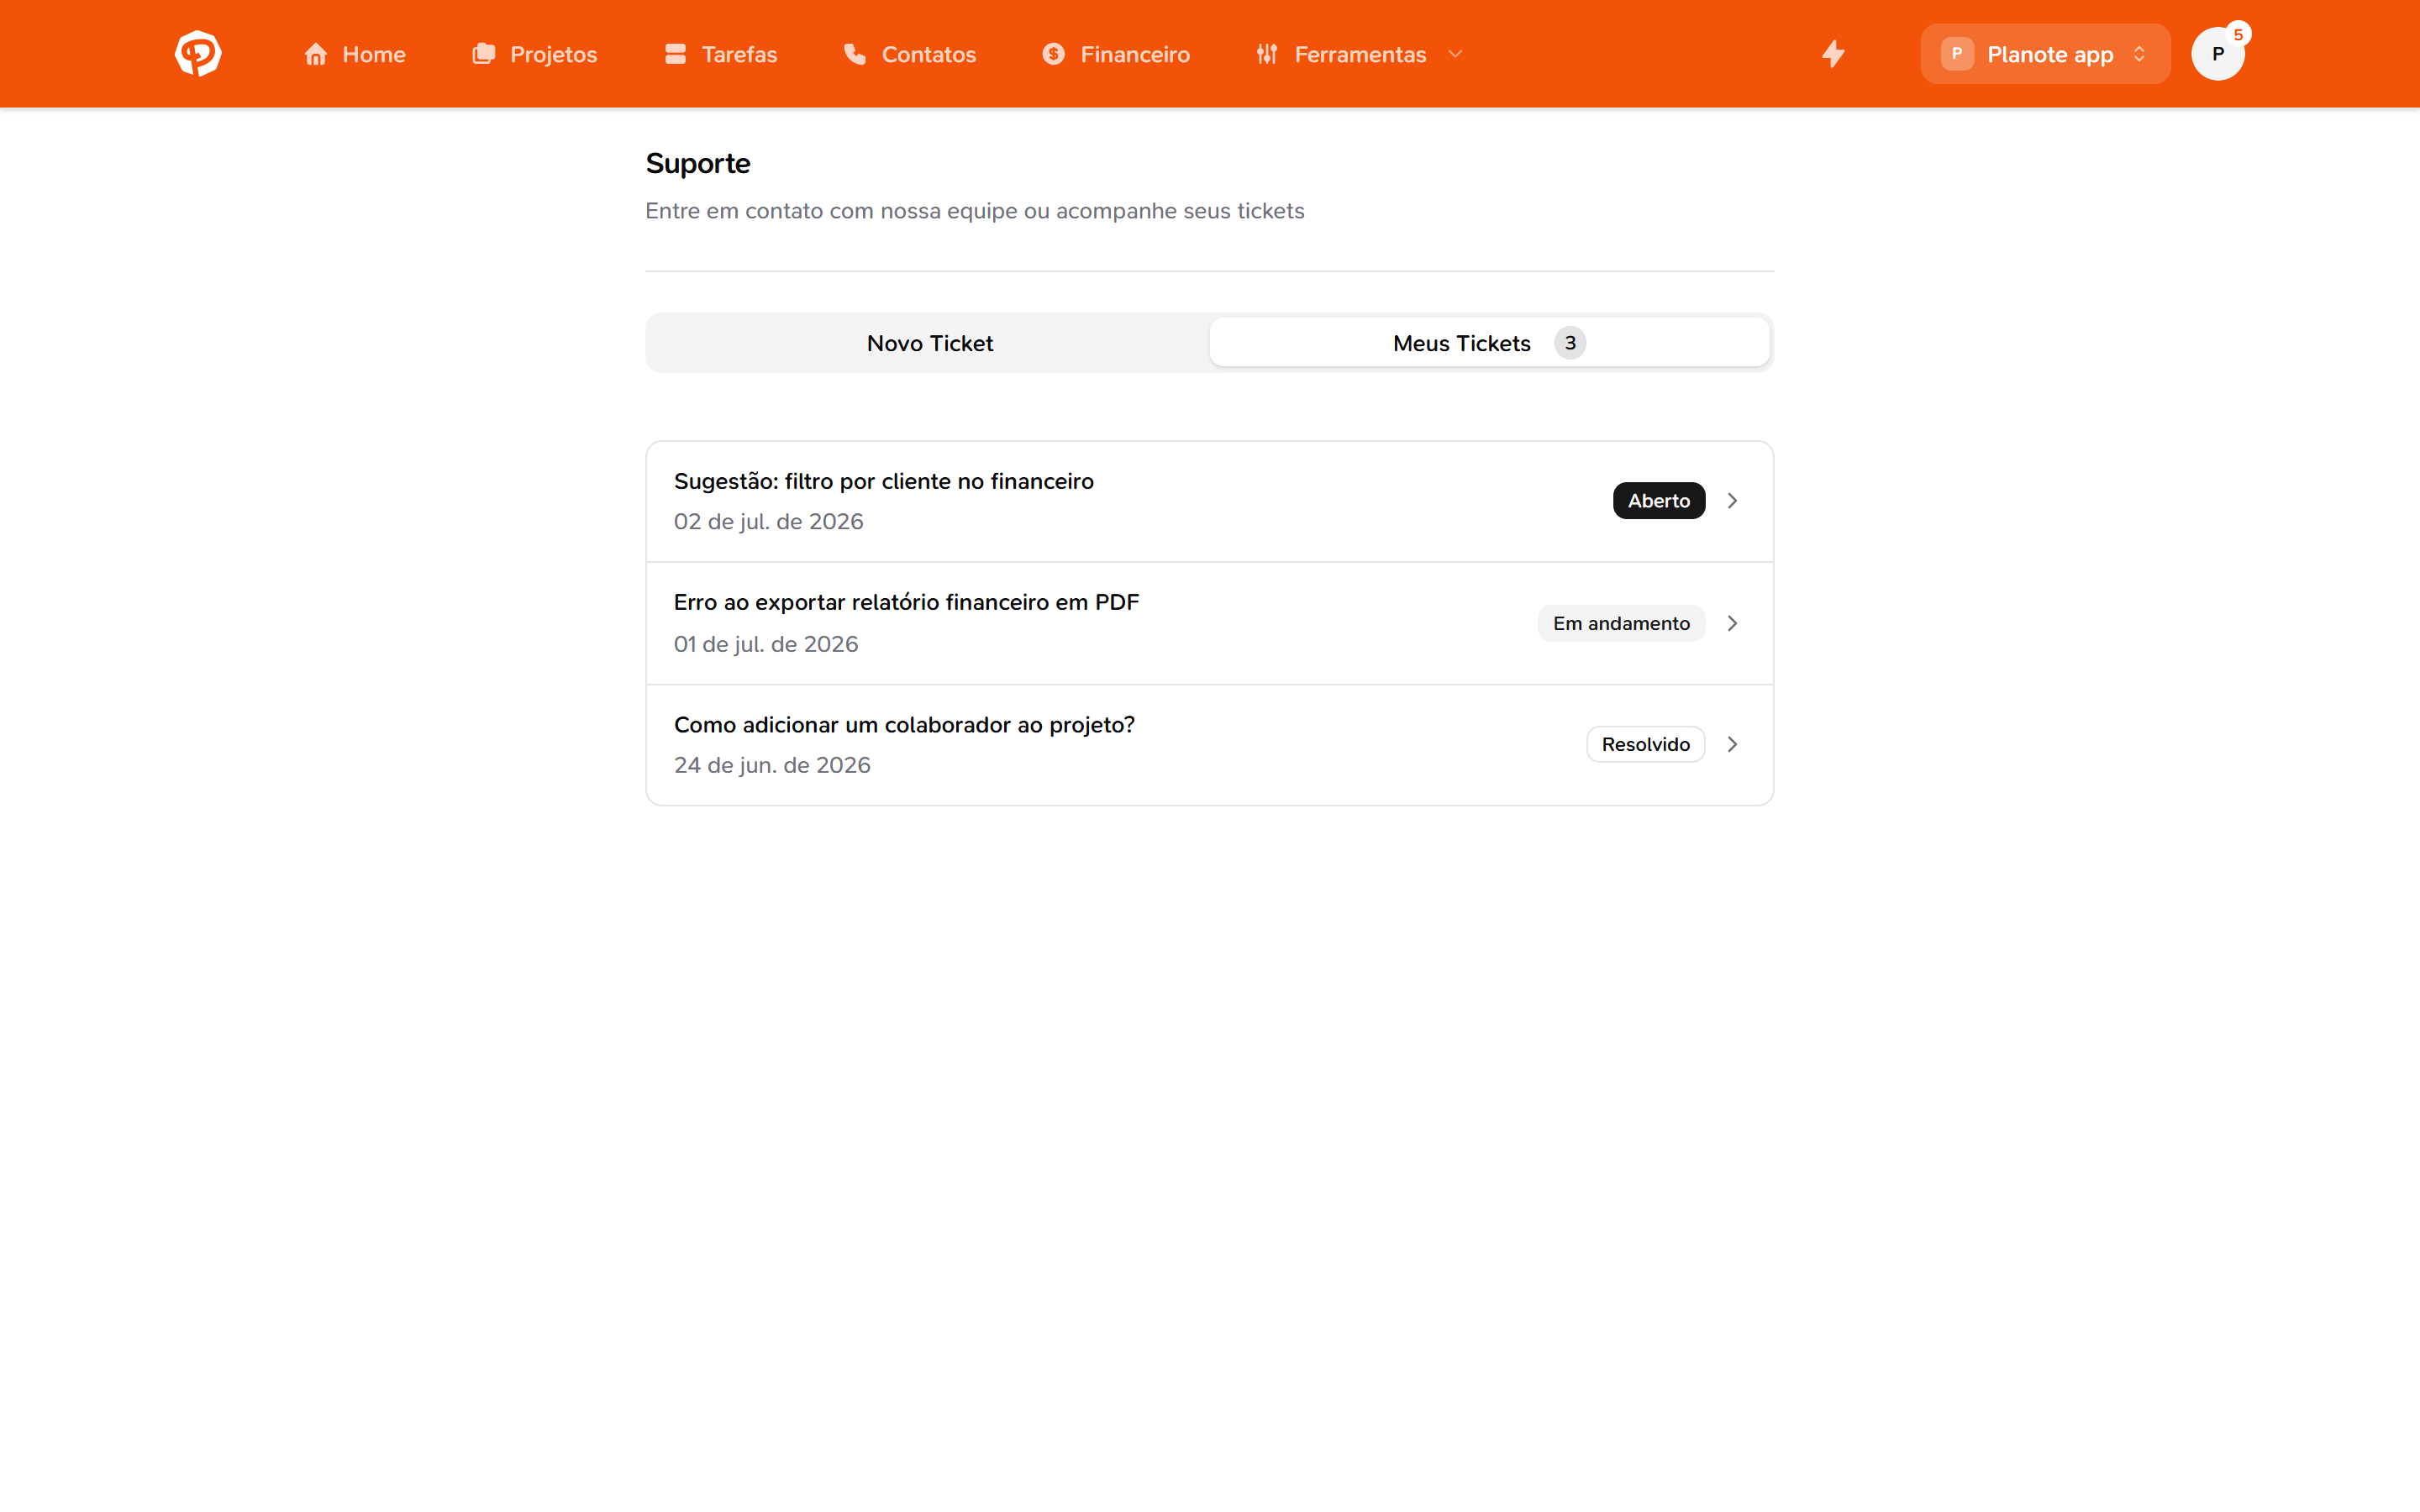Open ticket Sugestão: filtro por cliente no financeiro
Image resolution: width=2420 pixels, height=1512 pixels.
pos(1209,501)
